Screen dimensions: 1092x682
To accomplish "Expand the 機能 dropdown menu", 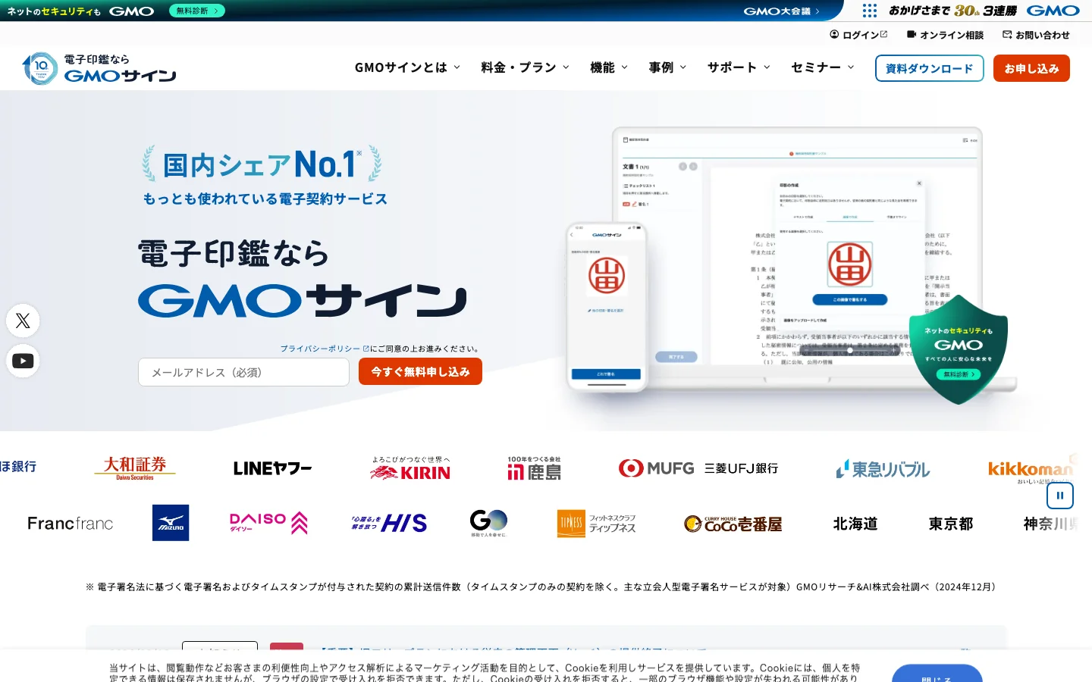I will tap(609, 67).
